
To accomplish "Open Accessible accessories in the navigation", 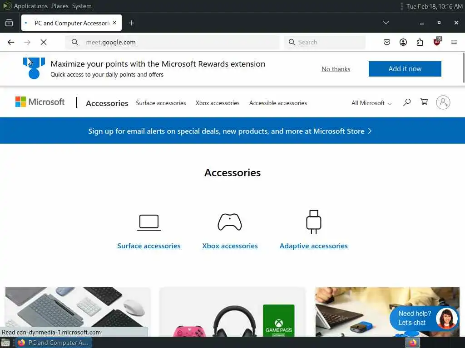I will (x=278, y=103).
